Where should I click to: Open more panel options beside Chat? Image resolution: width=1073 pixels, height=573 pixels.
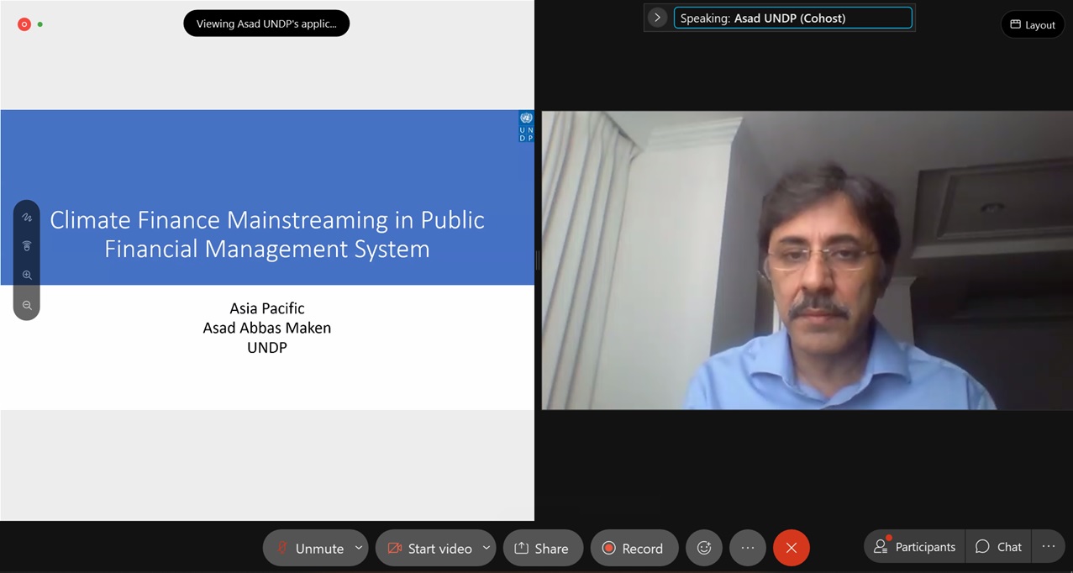[1049, 547]
